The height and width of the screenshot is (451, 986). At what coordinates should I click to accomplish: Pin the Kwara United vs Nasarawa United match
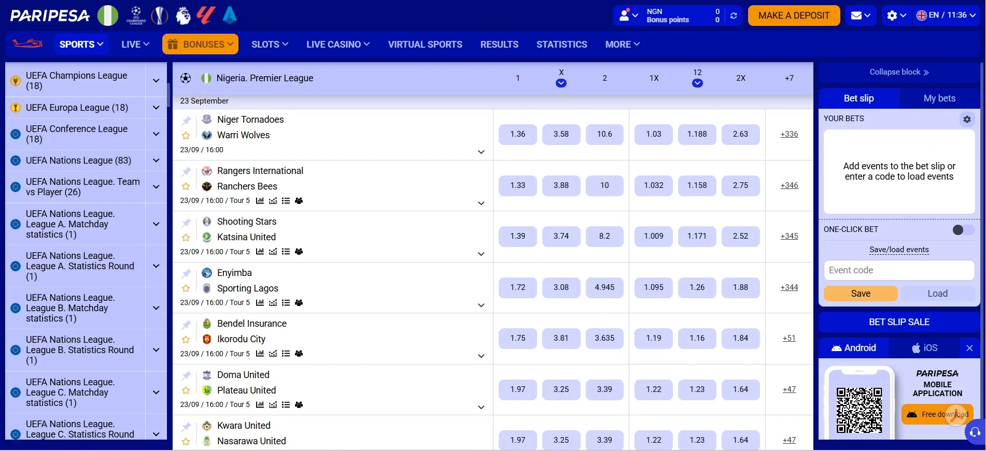click(x=186, y=427)
